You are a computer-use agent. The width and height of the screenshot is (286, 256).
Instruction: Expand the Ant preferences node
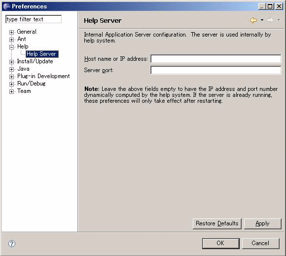(x=11, y=40)
